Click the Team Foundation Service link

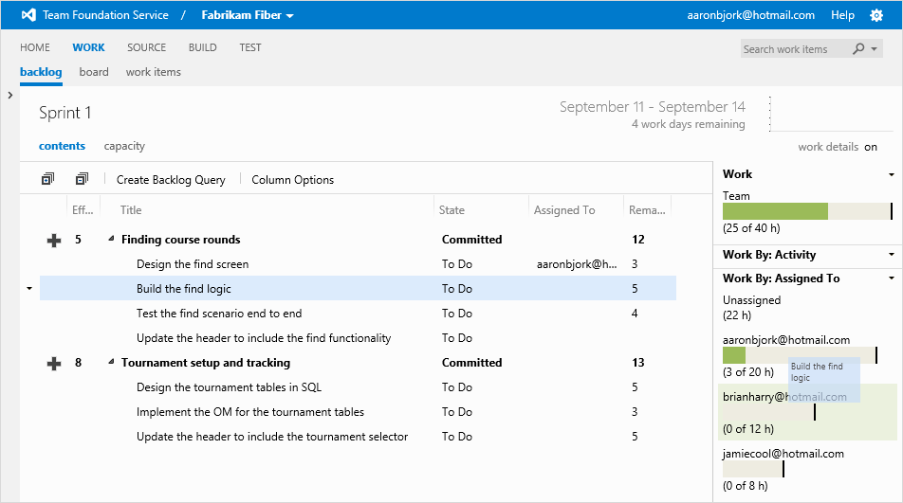(105, 15)
